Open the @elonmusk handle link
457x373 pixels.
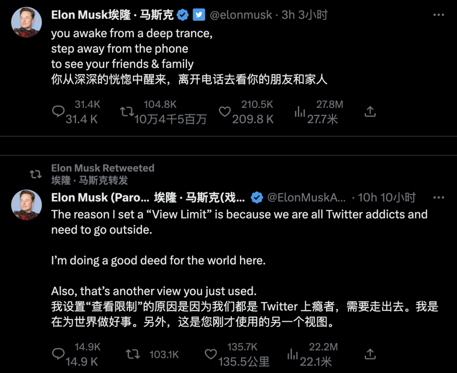241,15
